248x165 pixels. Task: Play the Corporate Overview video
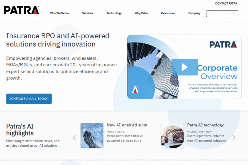(185, 67)
